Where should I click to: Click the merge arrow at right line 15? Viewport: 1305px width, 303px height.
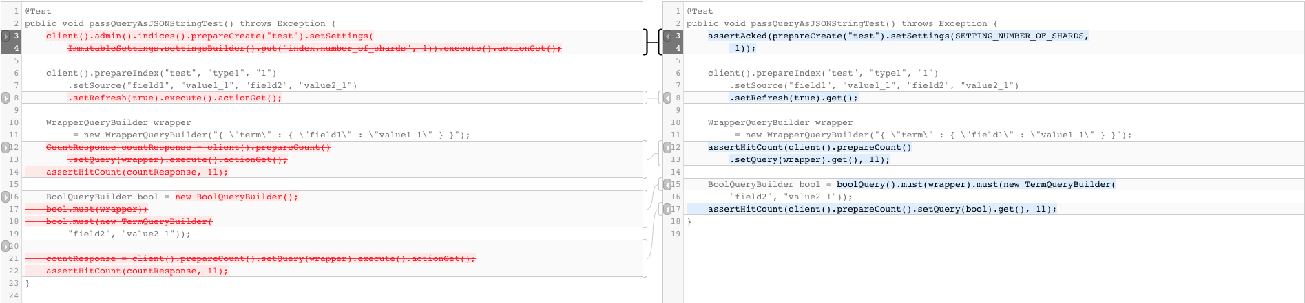pos(667,185)
